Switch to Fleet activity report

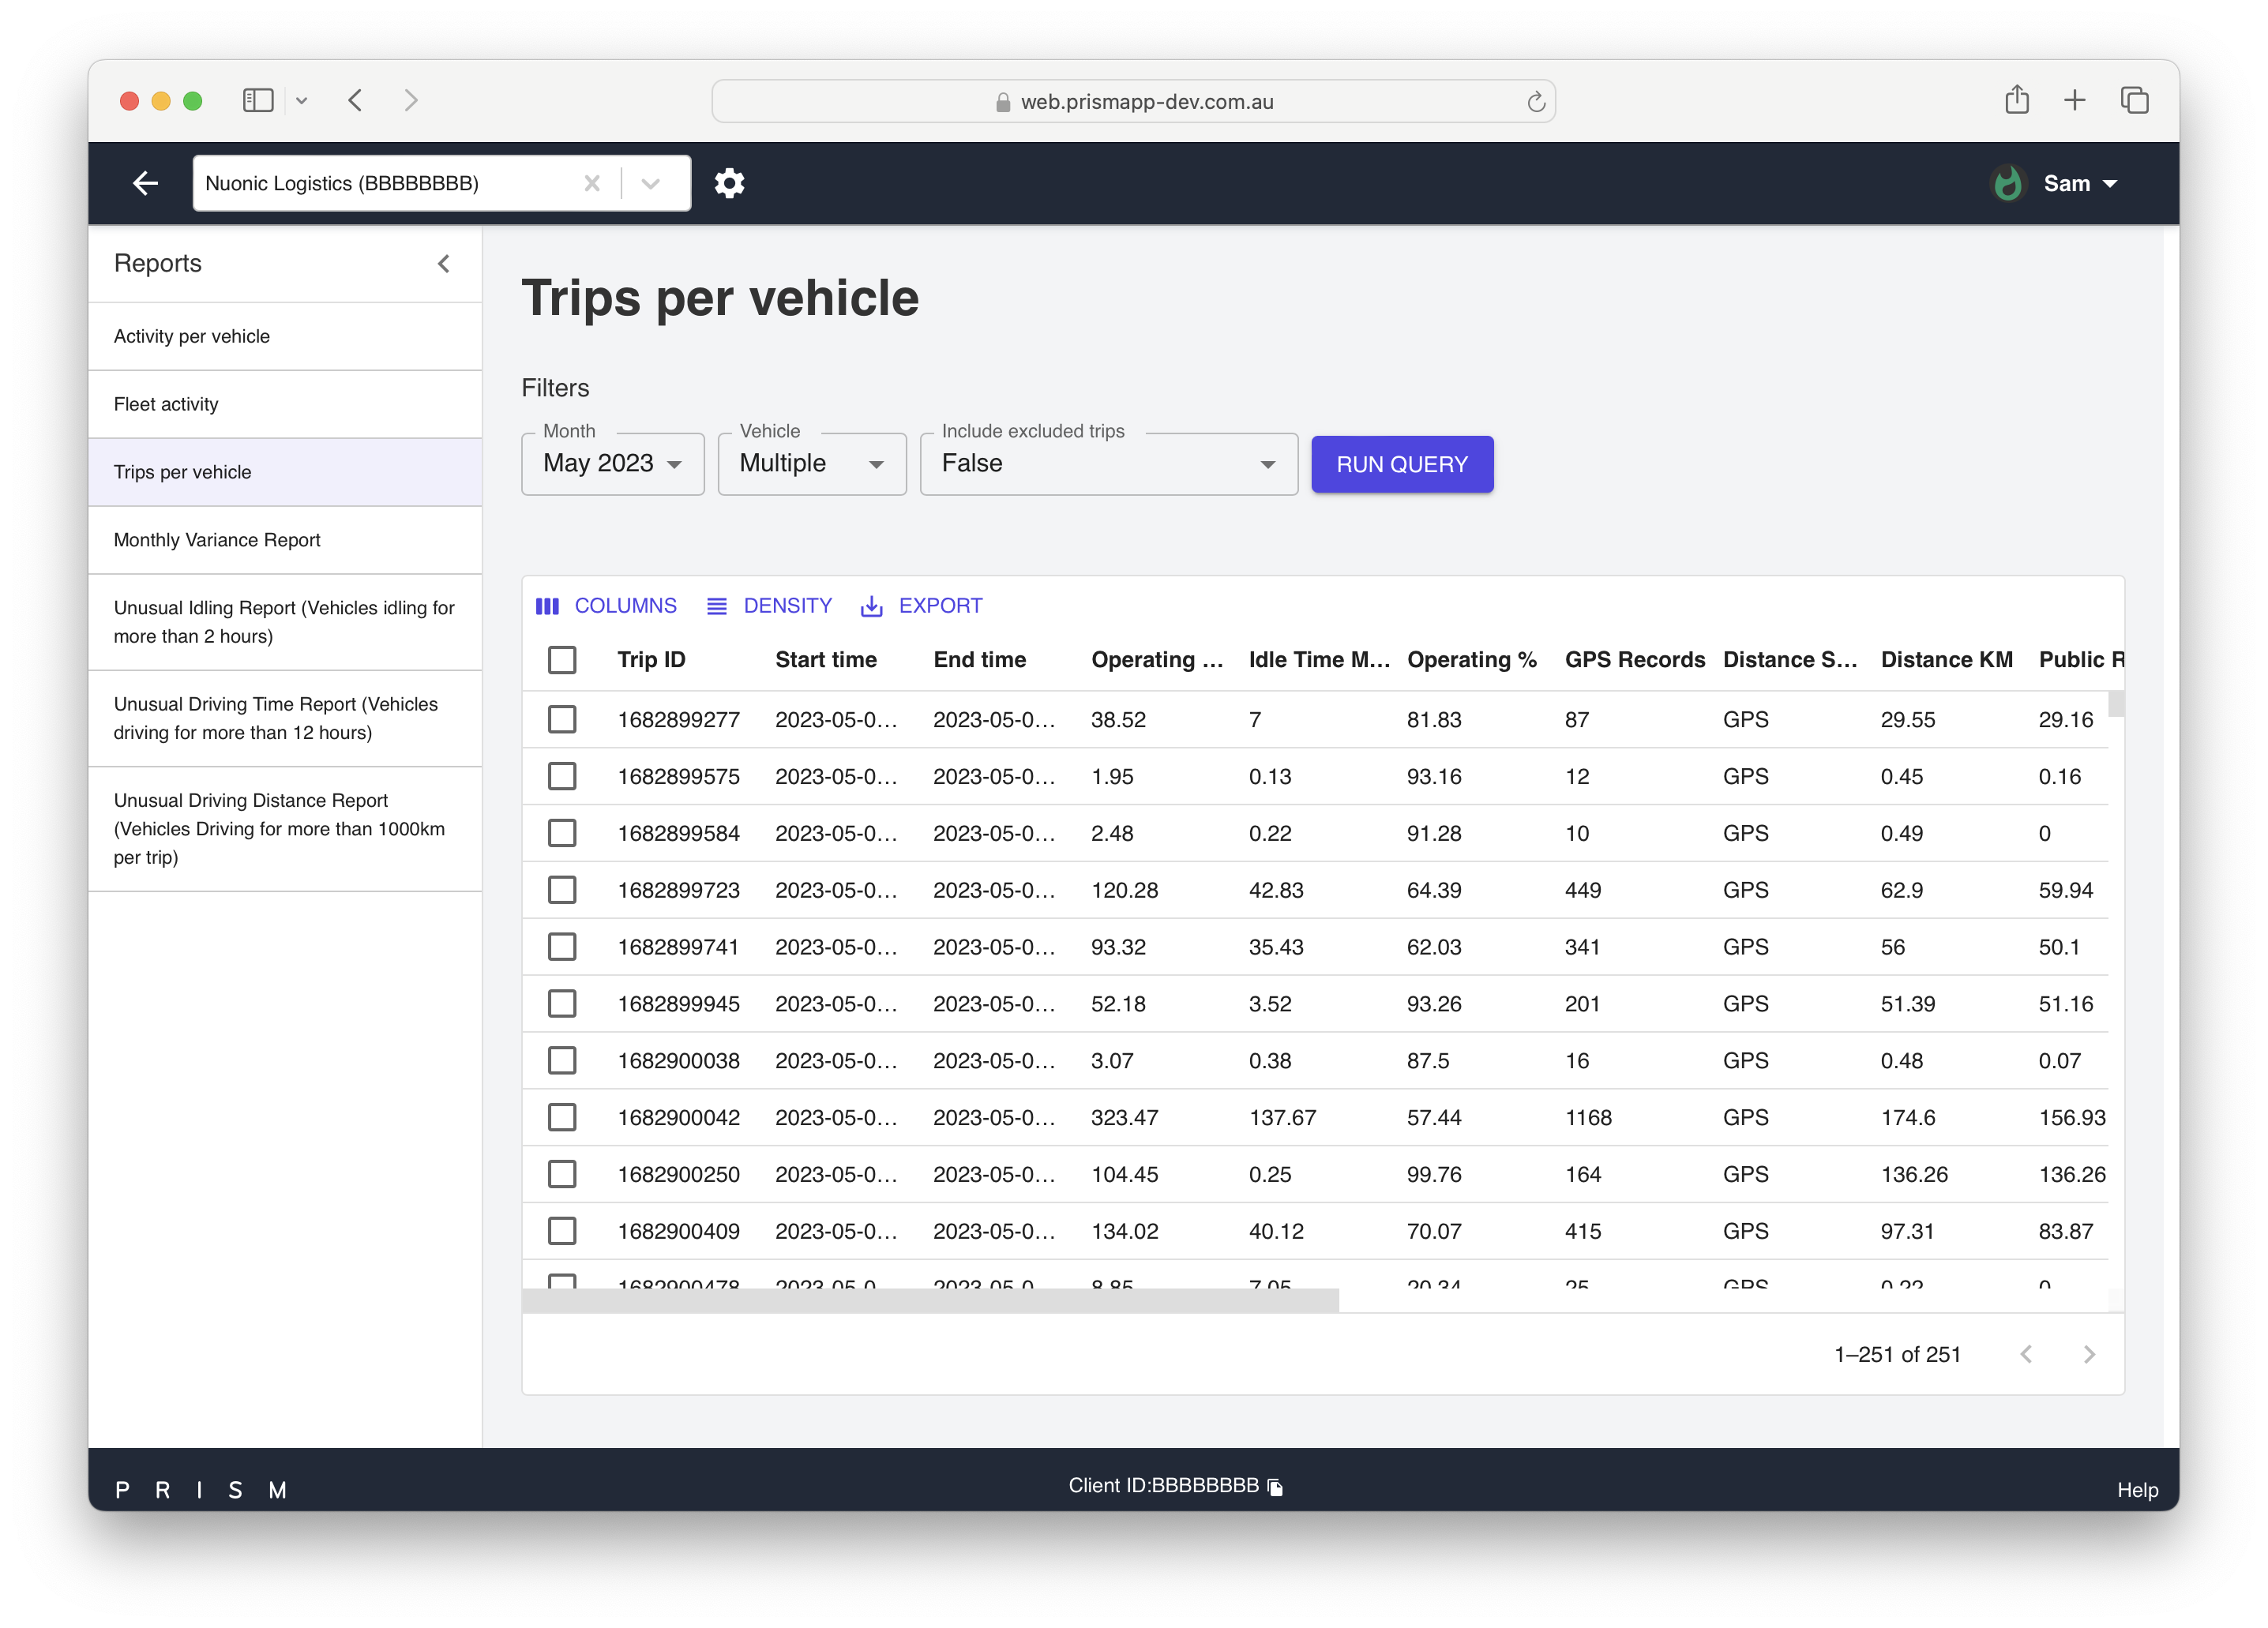tap(166, 404)
